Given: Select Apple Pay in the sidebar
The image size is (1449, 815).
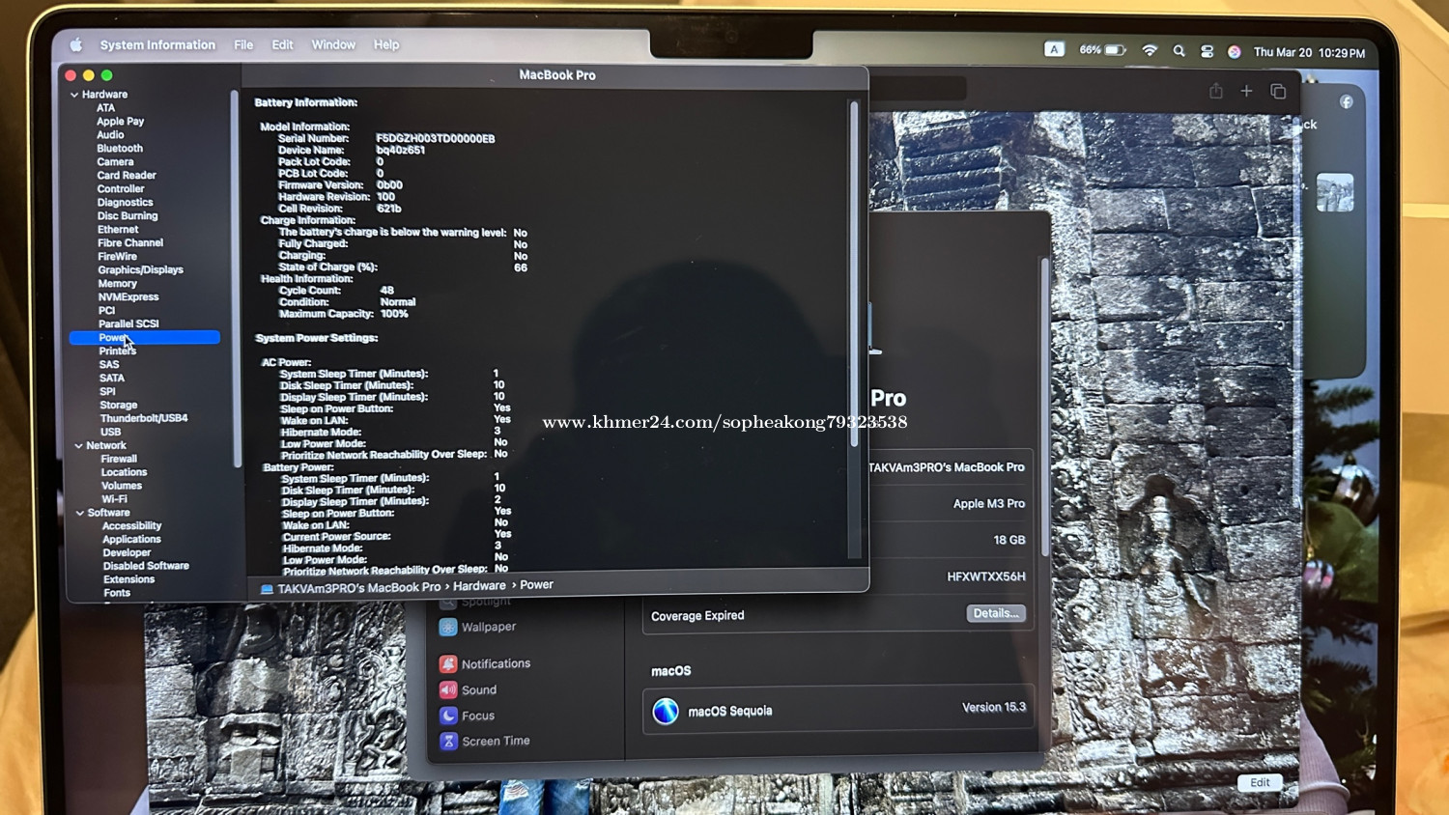Looking at the screenshot, I should [x=120, y=122].
